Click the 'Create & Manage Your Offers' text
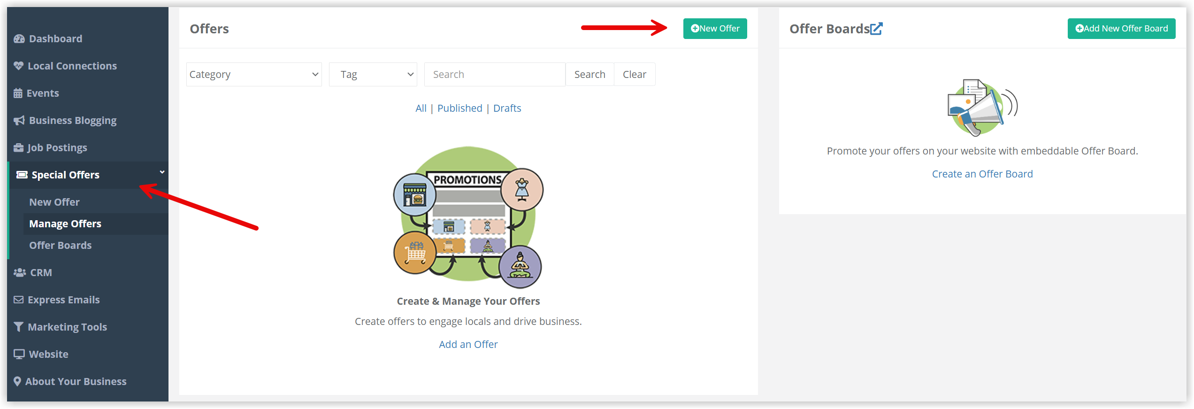 tap(468, 301)
